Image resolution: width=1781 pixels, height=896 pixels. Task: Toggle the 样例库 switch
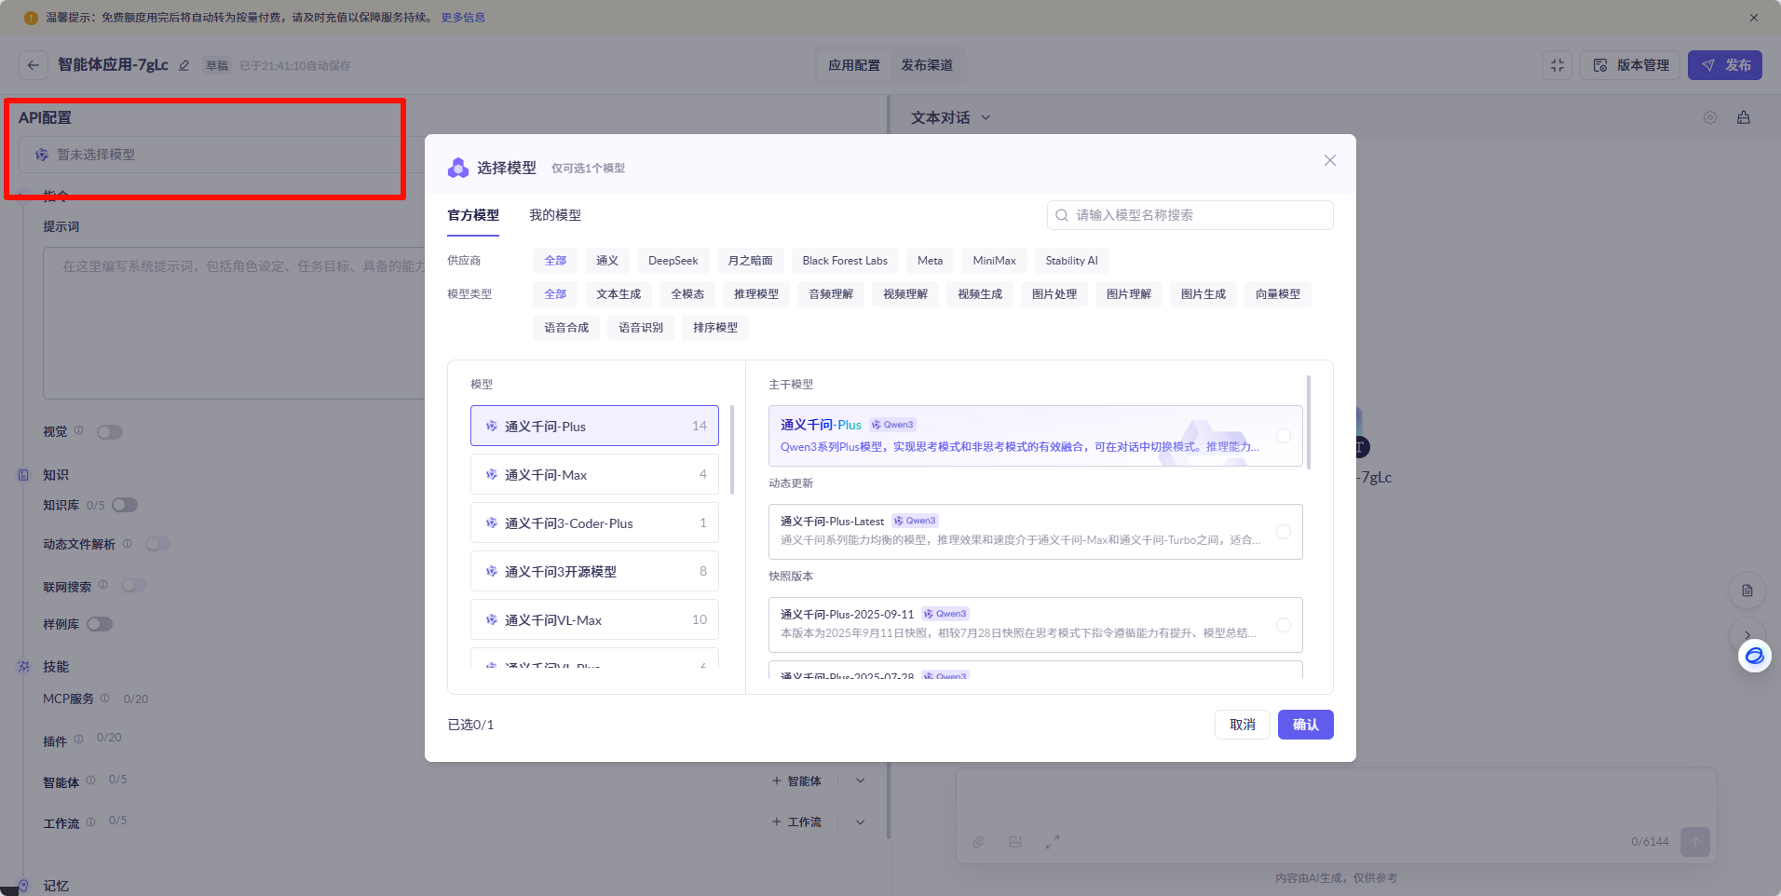[x=100, y=624]
